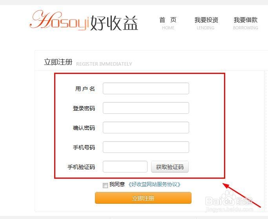Image resolution: width=268 pixels, height=219 pixels.
Task: Open the 好收益网站服务协议 link
Action: coord(154,185)
